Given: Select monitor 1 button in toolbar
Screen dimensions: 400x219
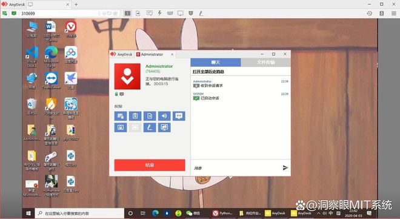Looking at the screenshot, I should pos(127,13).
